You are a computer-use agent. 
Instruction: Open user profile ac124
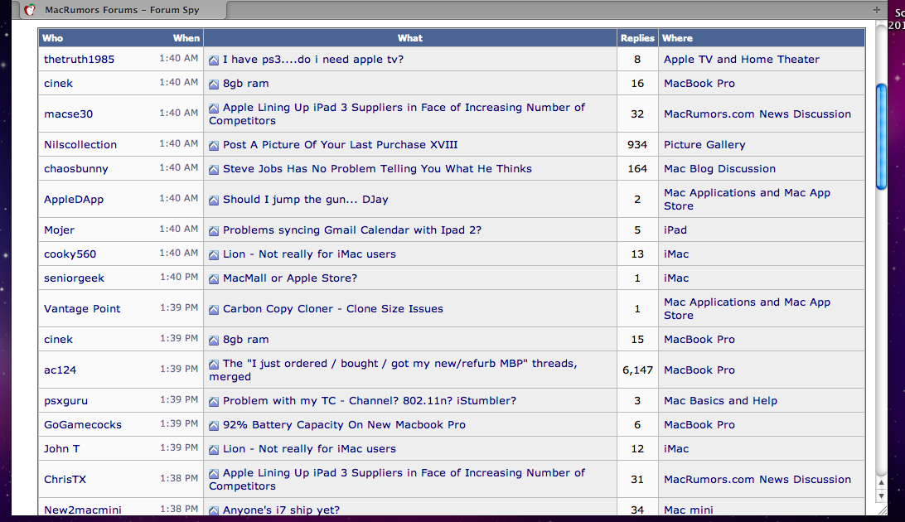[x=60, y=370]
